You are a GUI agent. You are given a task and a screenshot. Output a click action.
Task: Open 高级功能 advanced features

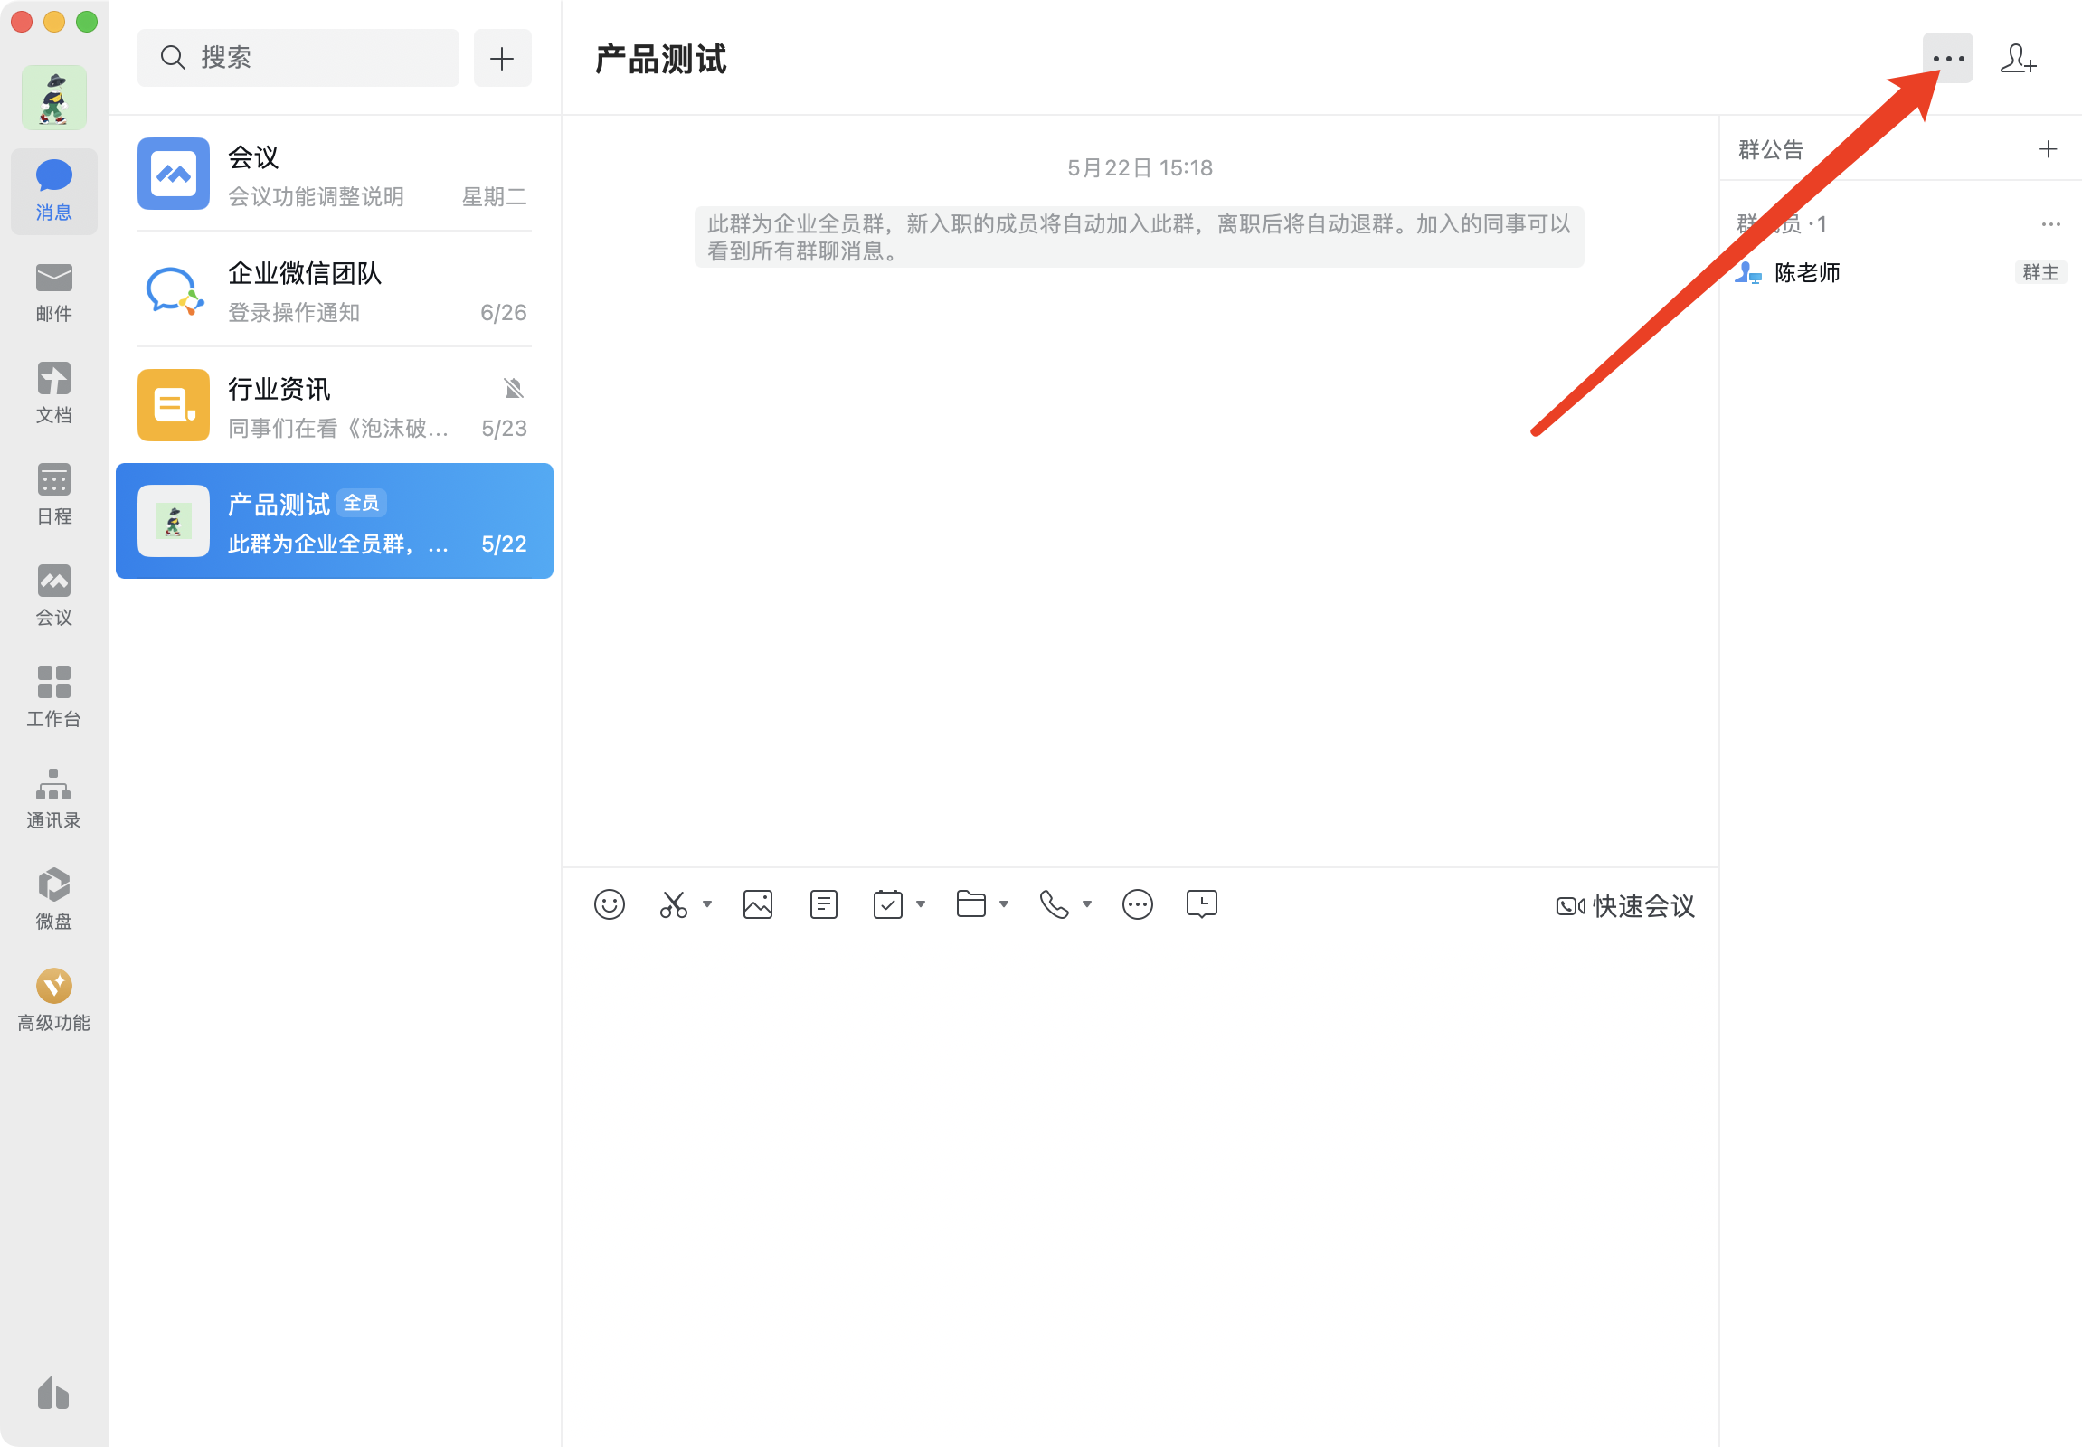53,1001
